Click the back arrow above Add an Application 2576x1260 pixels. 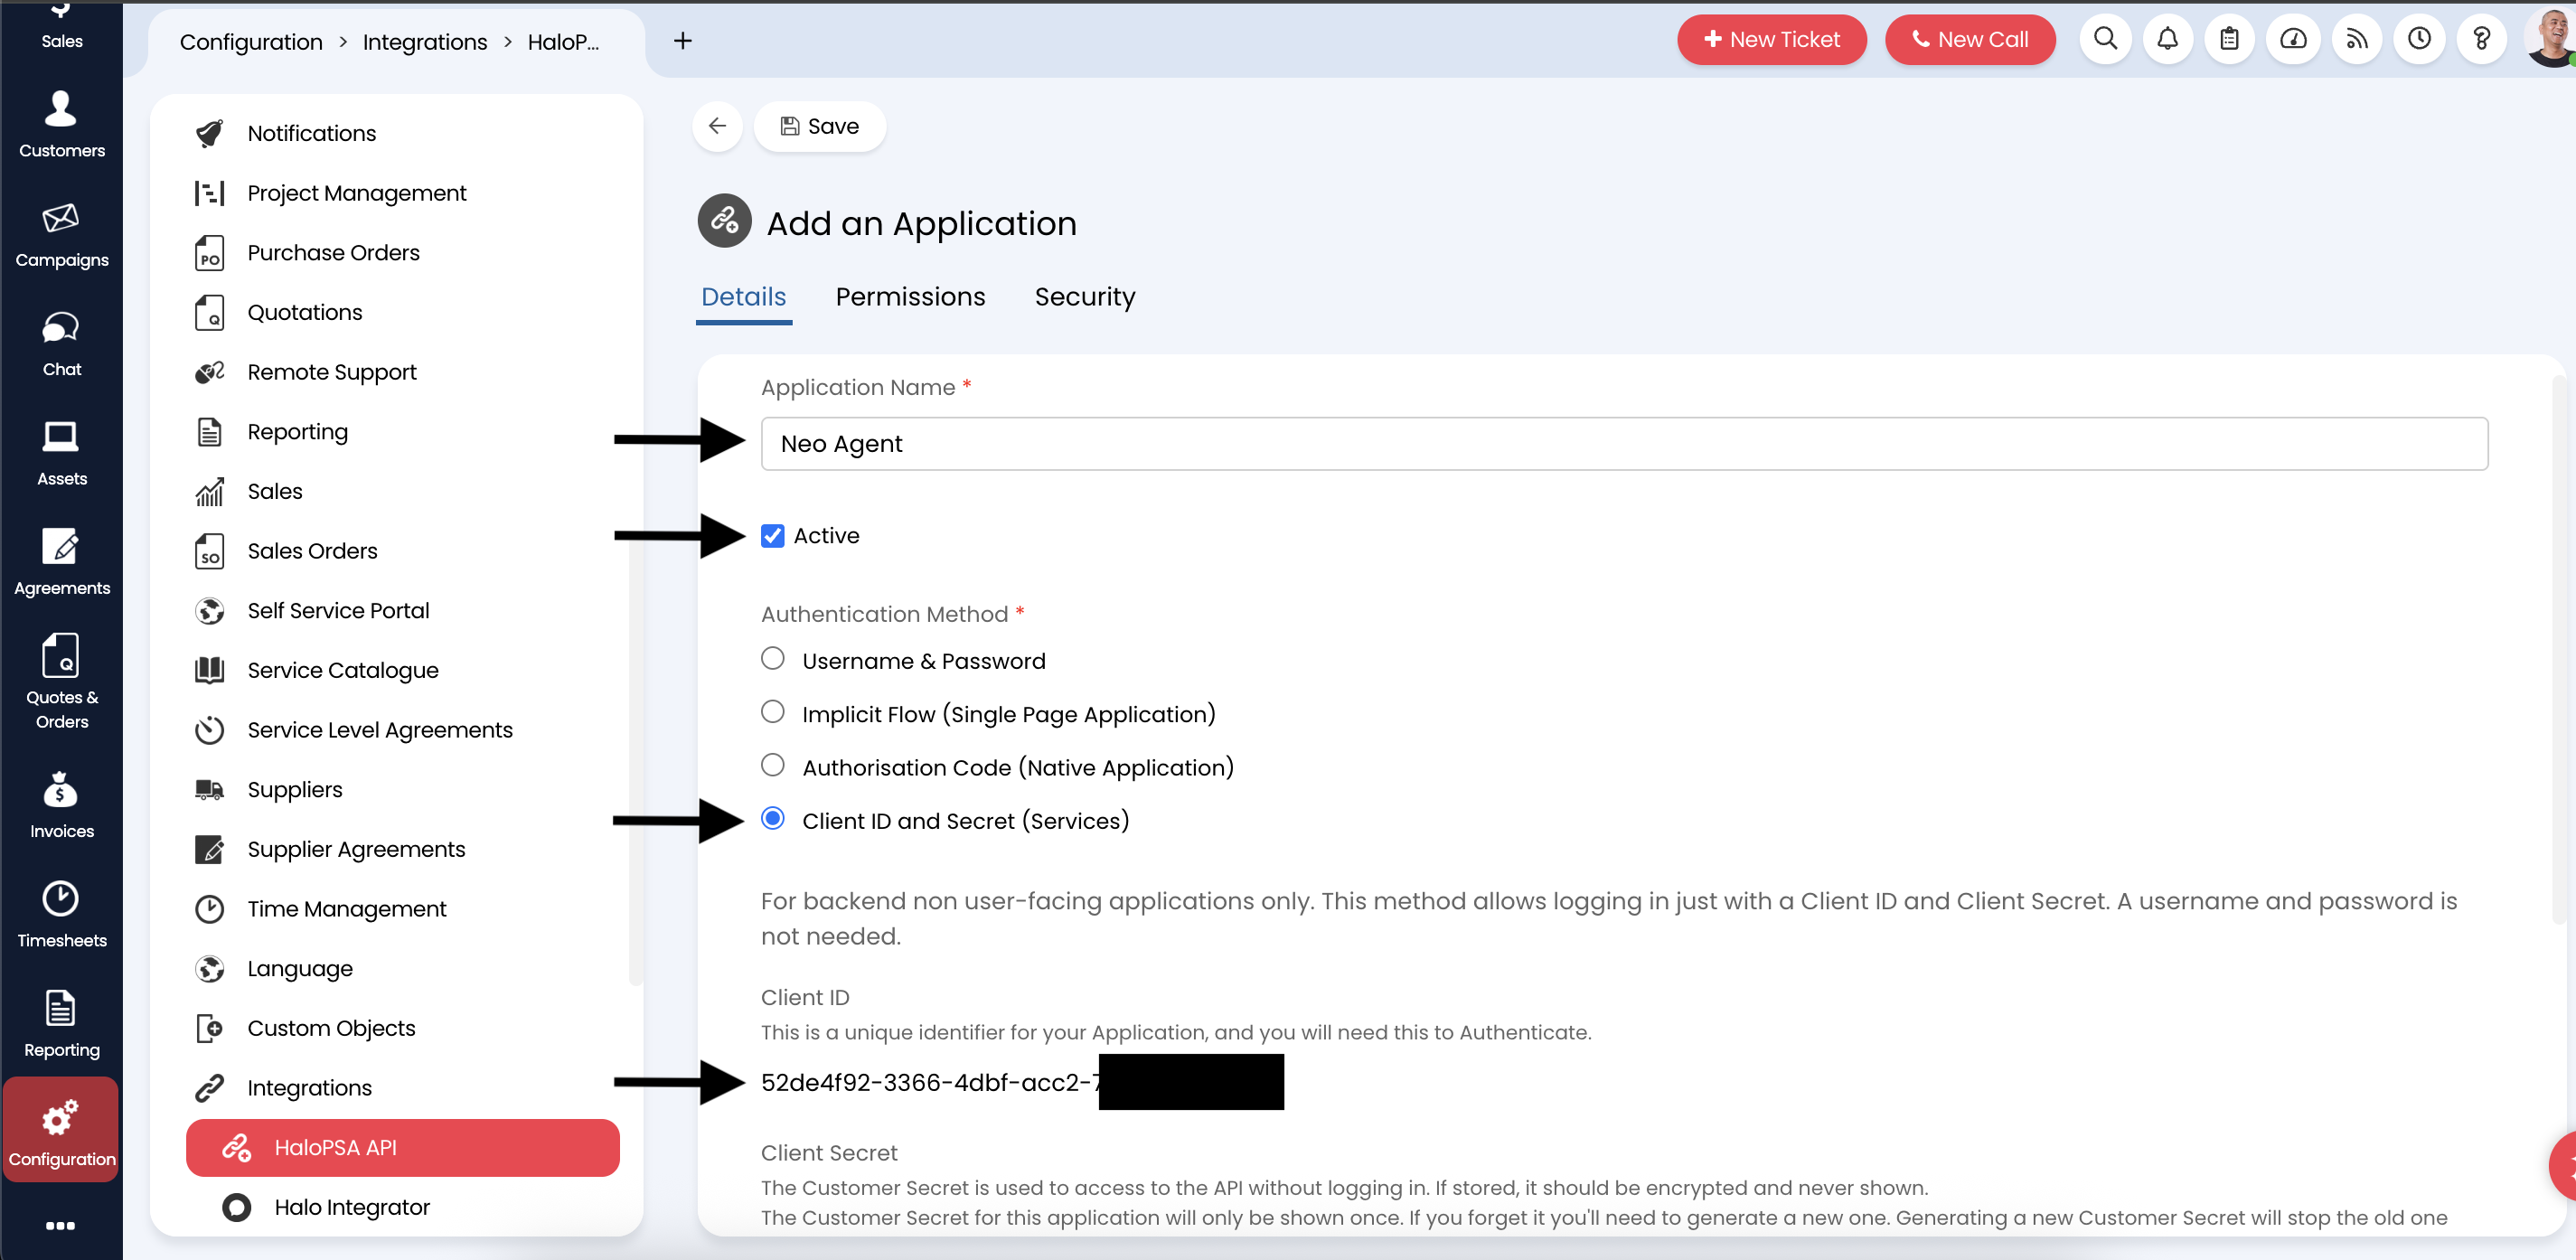point(717,126)
